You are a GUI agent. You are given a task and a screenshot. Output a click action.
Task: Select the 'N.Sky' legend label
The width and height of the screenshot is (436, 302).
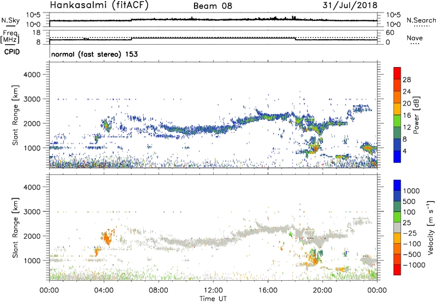click(x=10, y=20)
